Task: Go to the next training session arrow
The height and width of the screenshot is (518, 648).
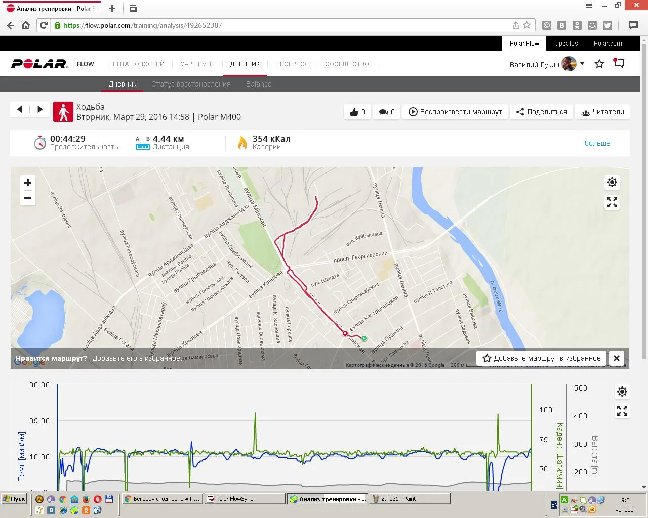Action: (x=40, y=109)
